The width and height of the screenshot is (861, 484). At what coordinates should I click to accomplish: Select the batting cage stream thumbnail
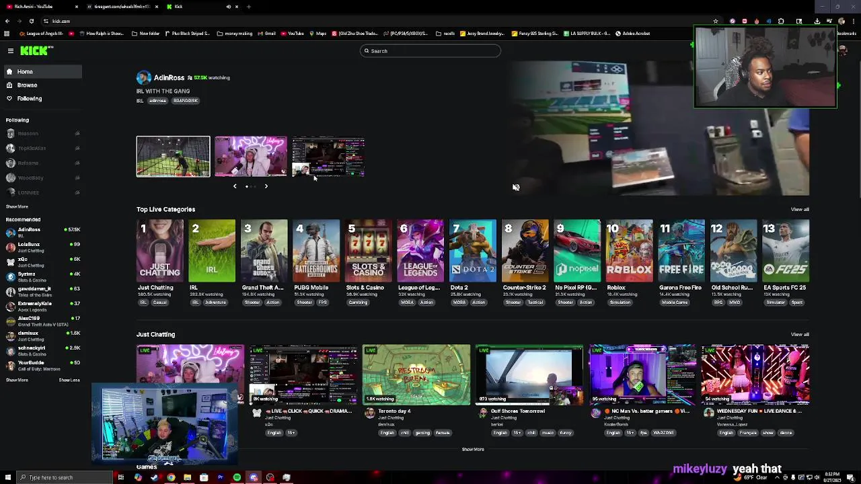point(174,157)
